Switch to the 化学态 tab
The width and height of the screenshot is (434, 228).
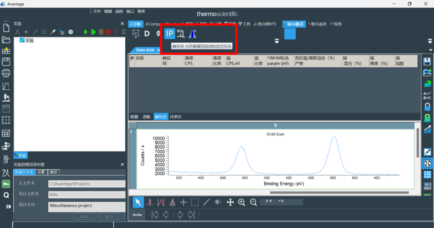pyautogui.click(x=175, y=117)
